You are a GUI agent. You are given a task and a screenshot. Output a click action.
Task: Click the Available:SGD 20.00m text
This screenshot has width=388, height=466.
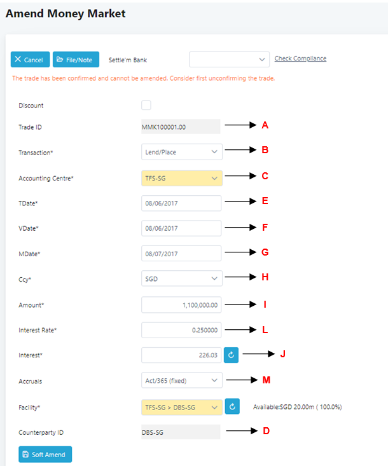click(297, 407)
